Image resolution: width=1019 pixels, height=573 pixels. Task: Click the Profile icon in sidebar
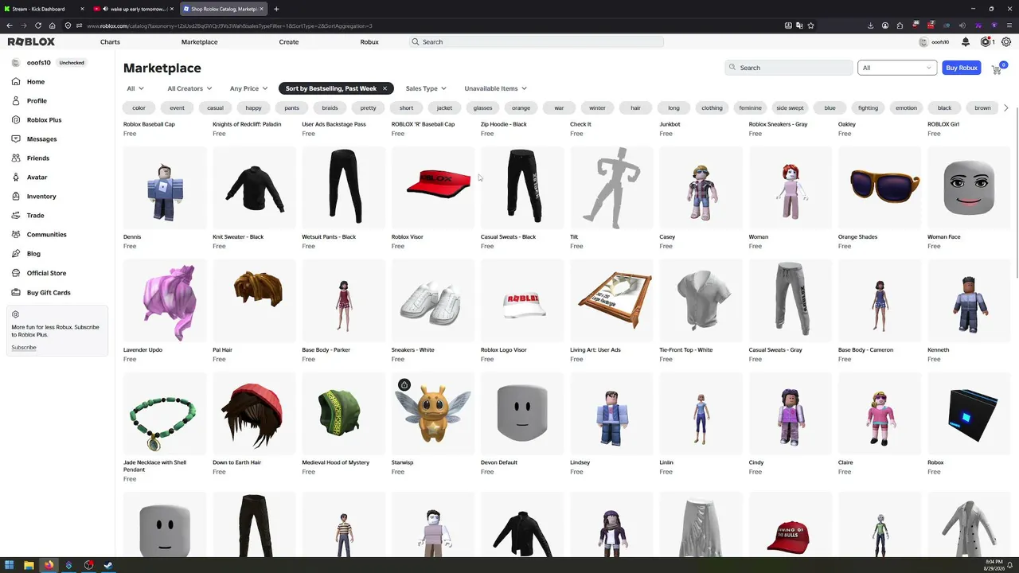[x=15, y=100]
